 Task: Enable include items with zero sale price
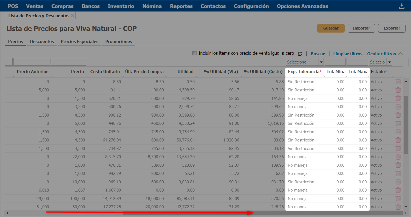point(195,53)
